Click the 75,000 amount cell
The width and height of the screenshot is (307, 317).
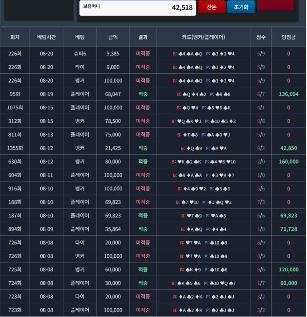(x=113, y=135)
